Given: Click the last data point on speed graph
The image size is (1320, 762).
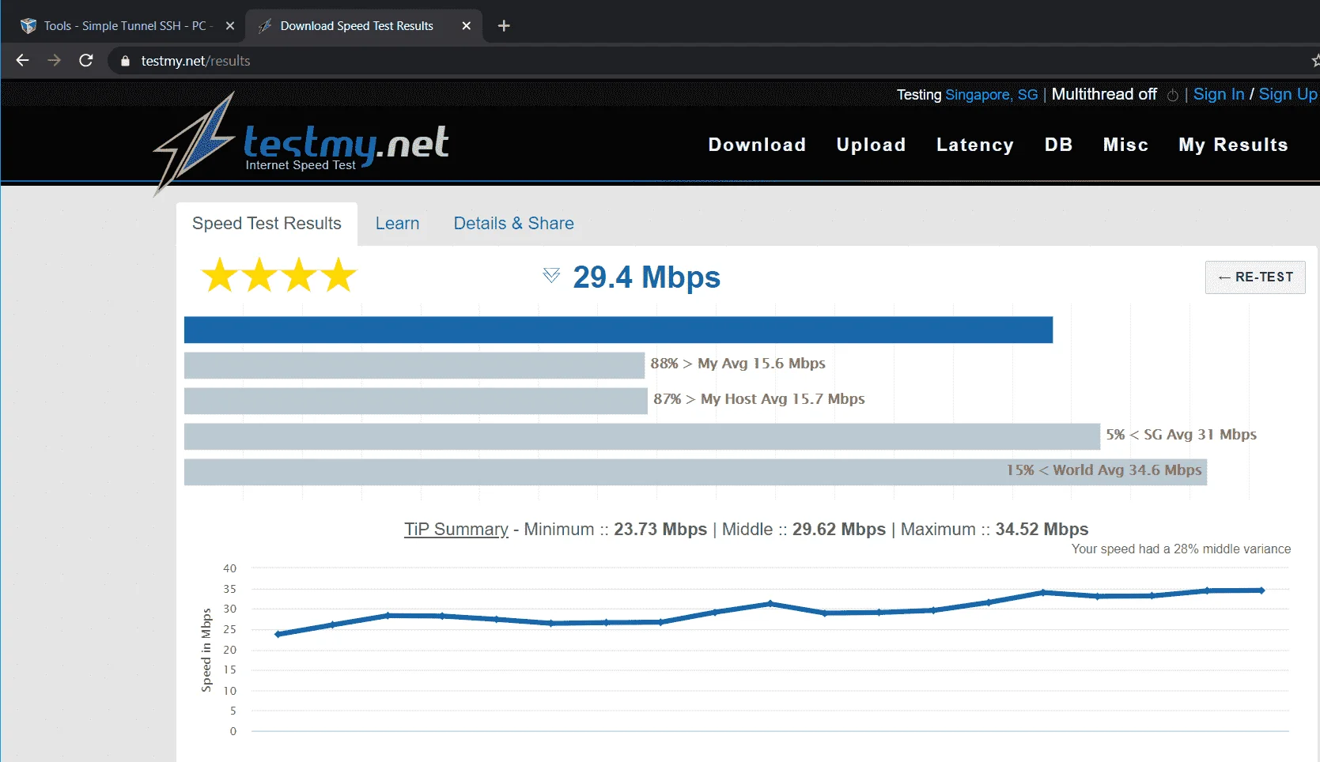Looking at the screenshot, I should pyautogui.click(x=1261, y=590).
